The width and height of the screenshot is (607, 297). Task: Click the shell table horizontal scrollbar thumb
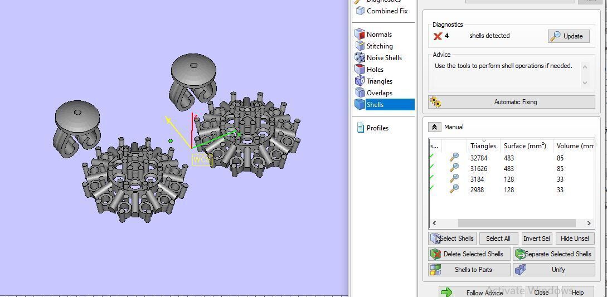pos(517,223)
